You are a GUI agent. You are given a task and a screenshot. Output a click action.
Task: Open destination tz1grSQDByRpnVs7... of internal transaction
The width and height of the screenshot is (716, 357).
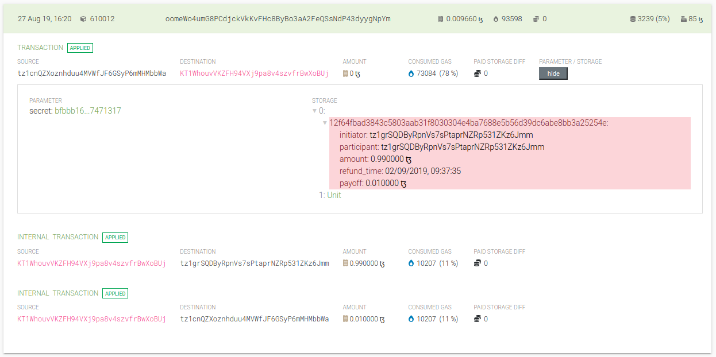[x=255, y=263]
